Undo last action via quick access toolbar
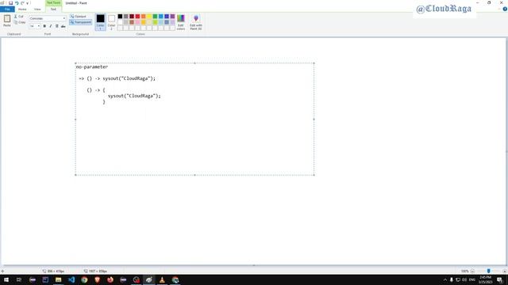Image resolution: width=508 pixels, height=285 pixels. 17,3
